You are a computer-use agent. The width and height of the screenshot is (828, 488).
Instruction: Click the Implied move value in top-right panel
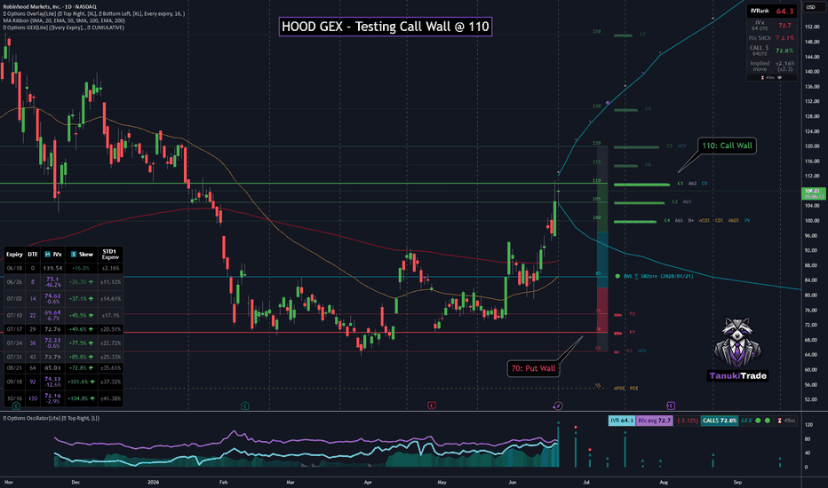784,66
